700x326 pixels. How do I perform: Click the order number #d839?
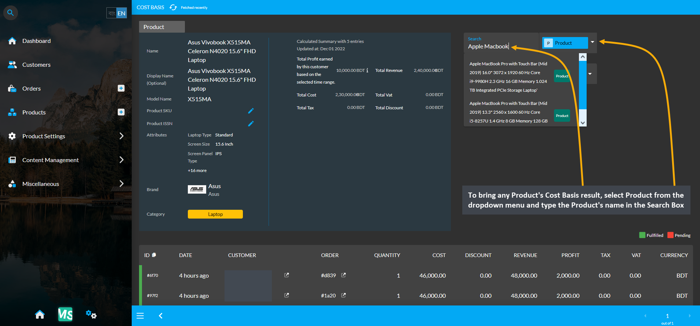point(328,275)
